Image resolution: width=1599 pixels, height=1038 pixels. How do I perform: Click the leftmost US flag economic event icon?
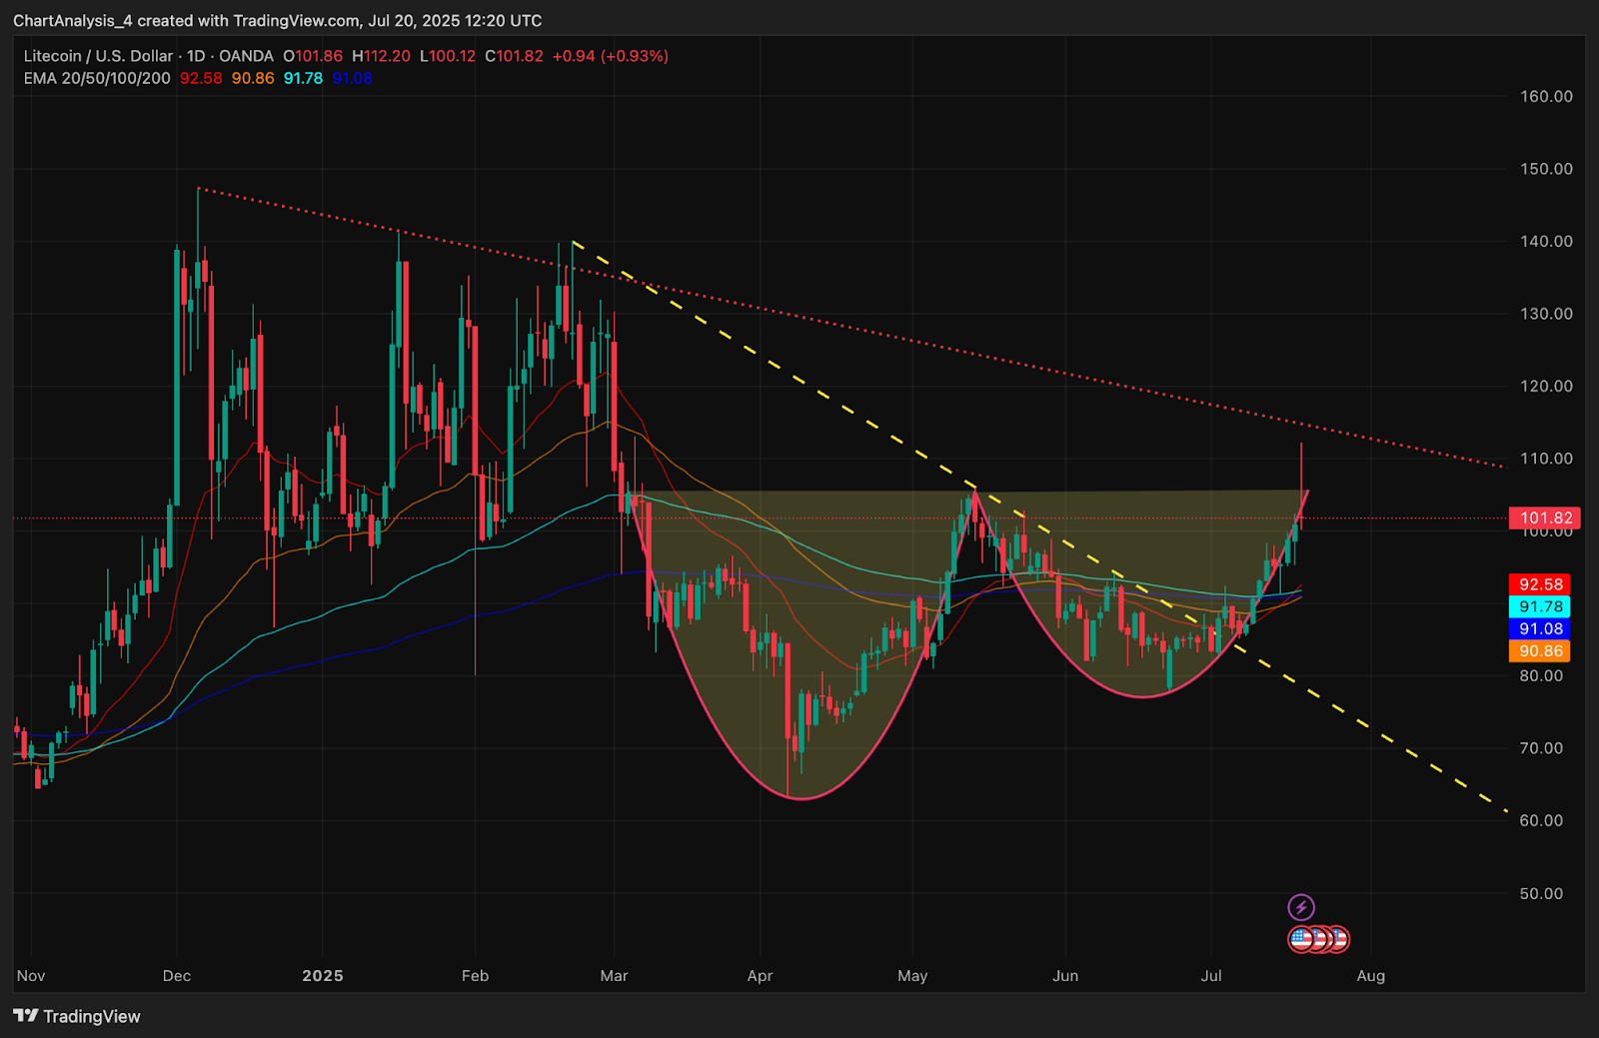click(1300, 939)
